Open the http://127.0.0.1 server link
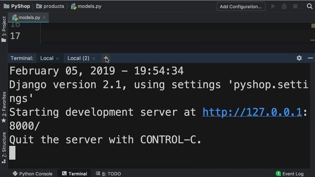The width and height of the screenshot is (315, 177). click(252, 112)
